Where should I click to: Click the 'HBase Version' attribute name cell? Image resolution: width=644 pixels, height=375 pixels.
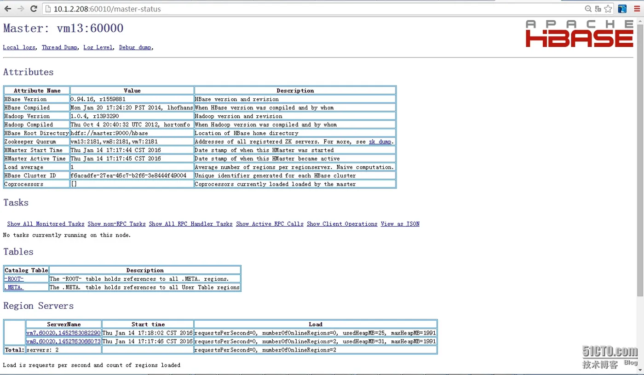point(37,99)
